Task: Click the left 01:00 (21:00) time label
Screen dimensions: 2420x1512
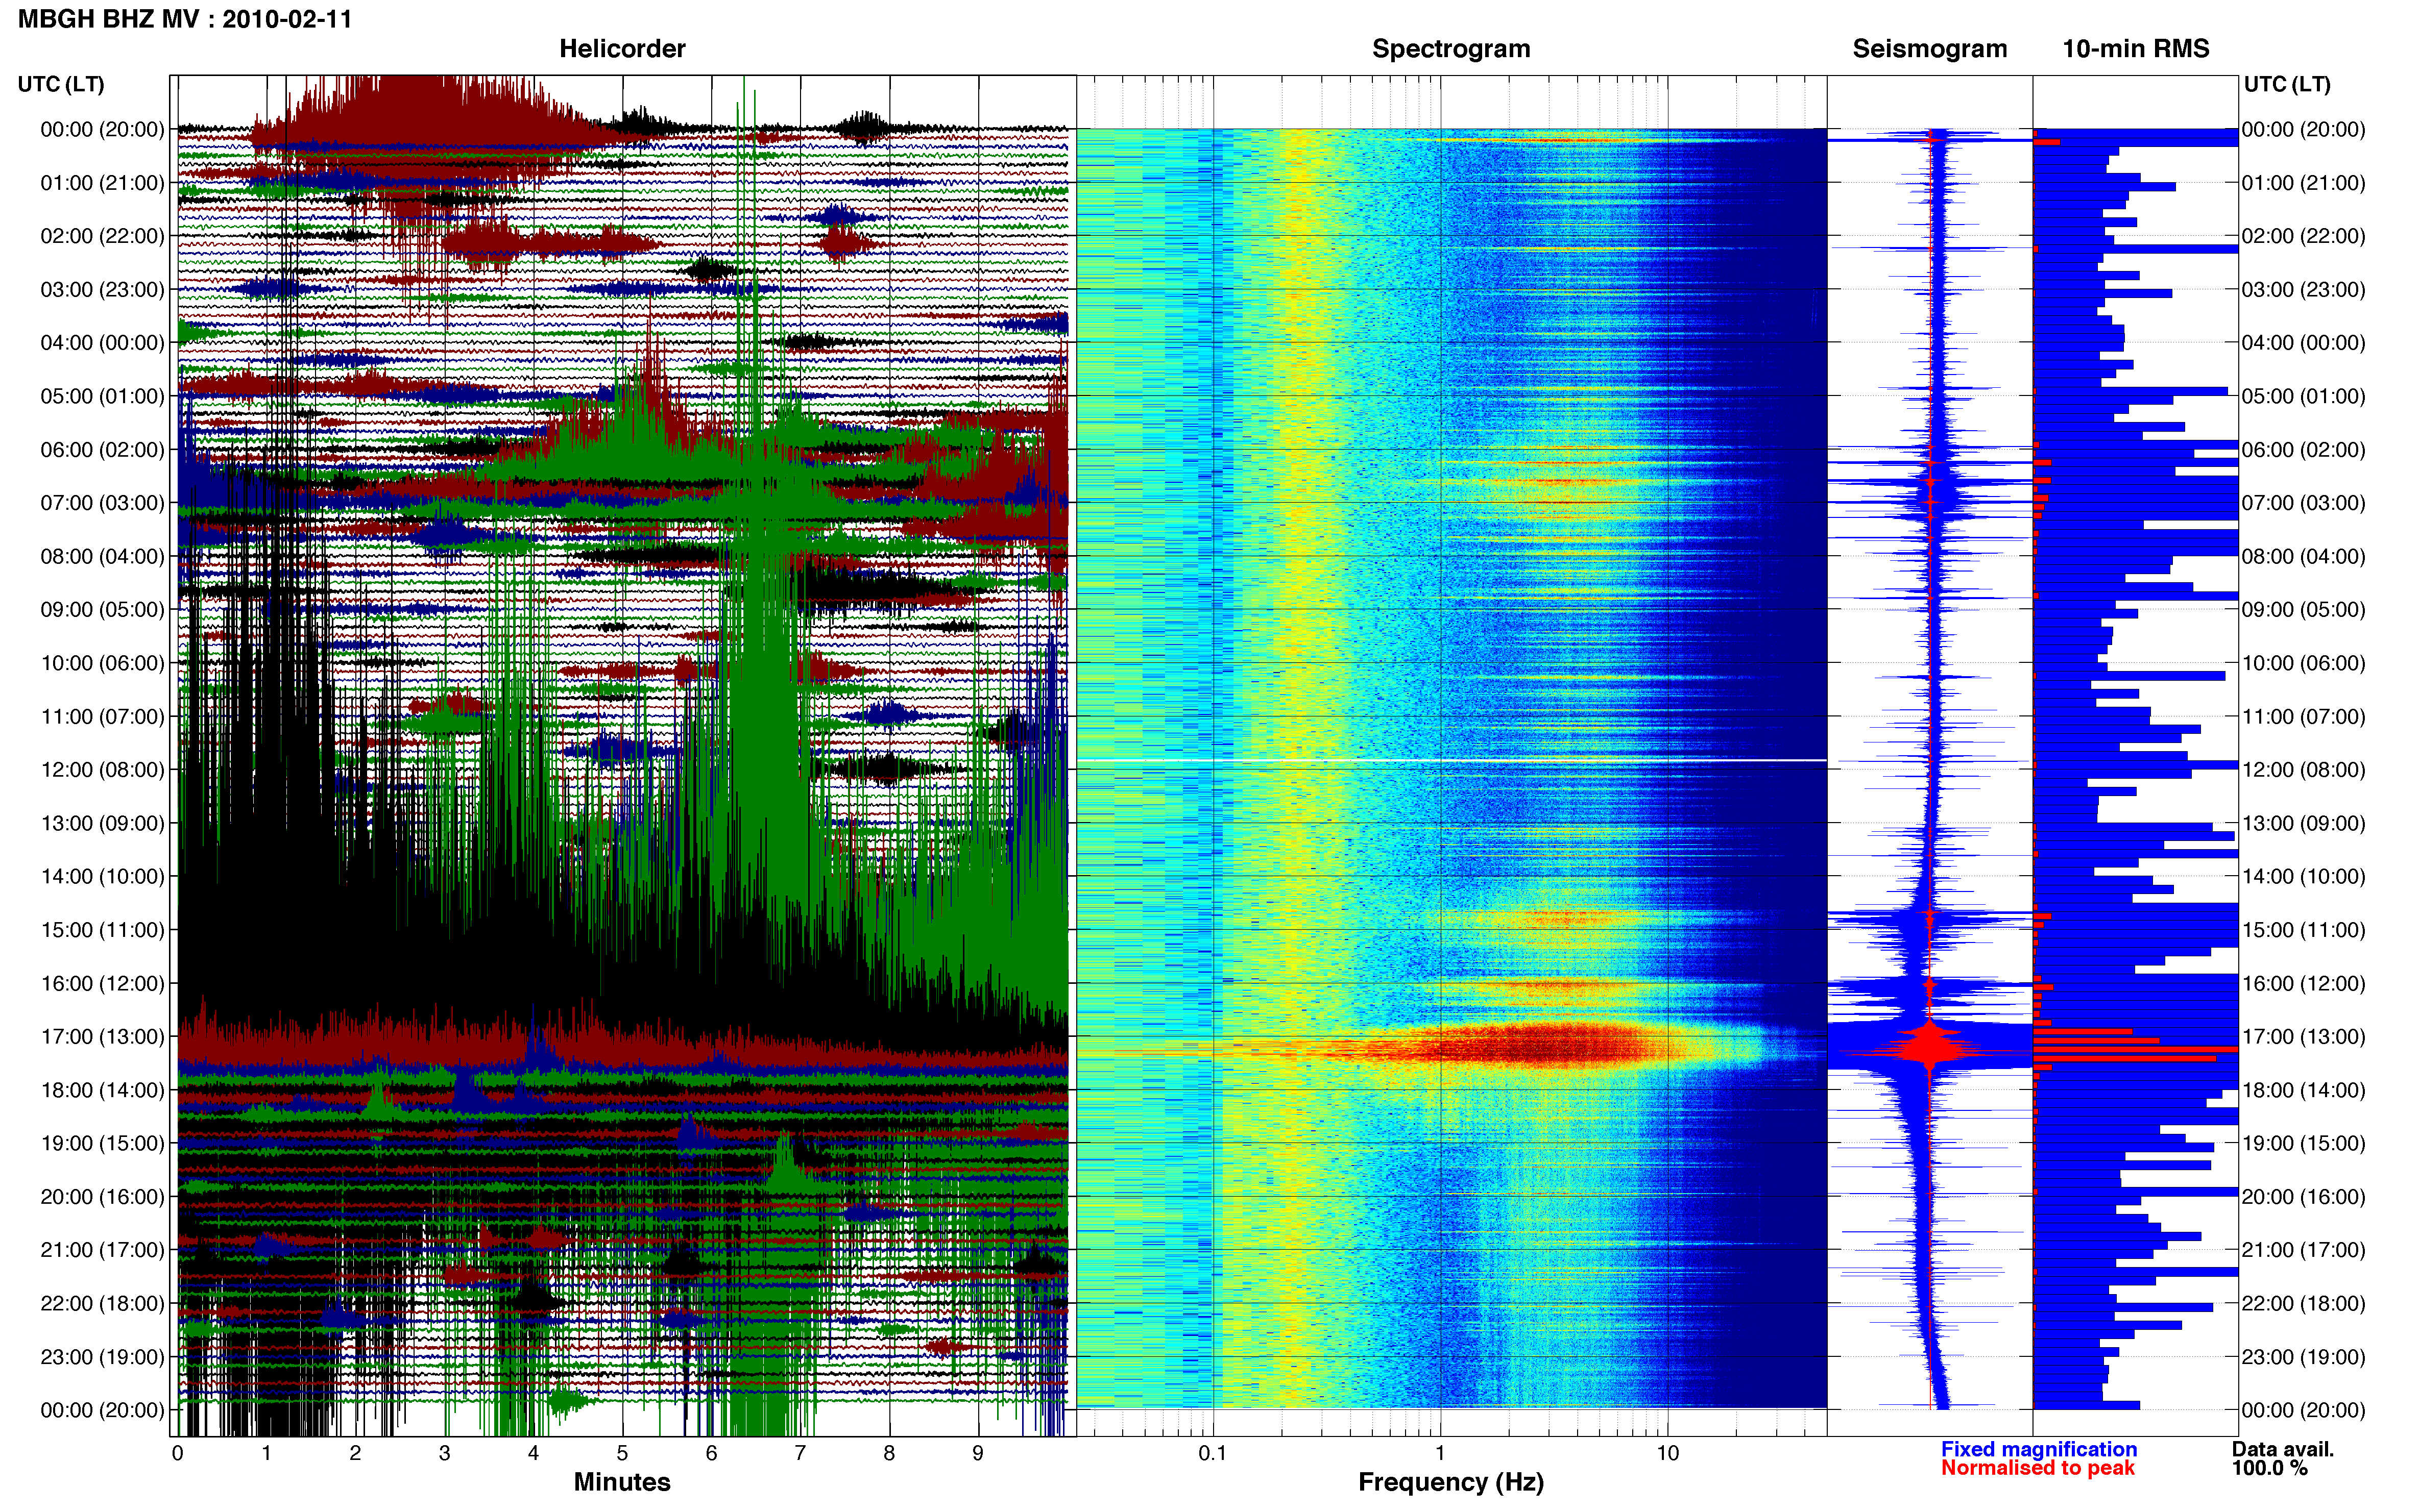Action: point(102,183)
